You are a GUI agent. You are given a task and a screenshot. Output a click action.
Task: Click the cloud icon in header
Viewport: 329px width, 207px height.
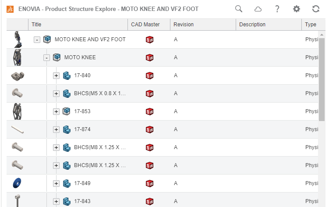point(258,9)
